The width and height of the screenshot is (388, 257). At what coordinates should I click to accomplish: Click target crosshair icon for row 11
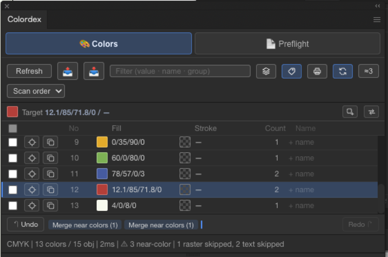click(x=32, y=174)
